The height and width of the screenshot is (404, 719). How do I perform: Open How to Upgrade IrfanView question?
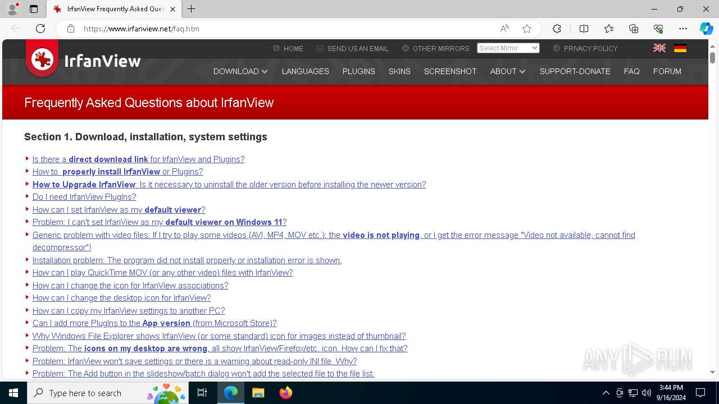(229, 185)
